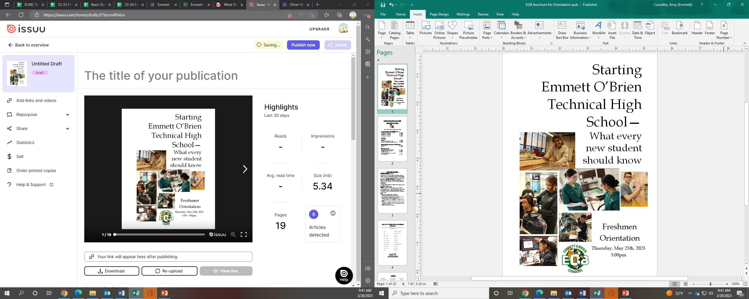Choose Insert File in the Text group
Image resolution: width=749 pixels, height=299 pixels.
(612, 30)
